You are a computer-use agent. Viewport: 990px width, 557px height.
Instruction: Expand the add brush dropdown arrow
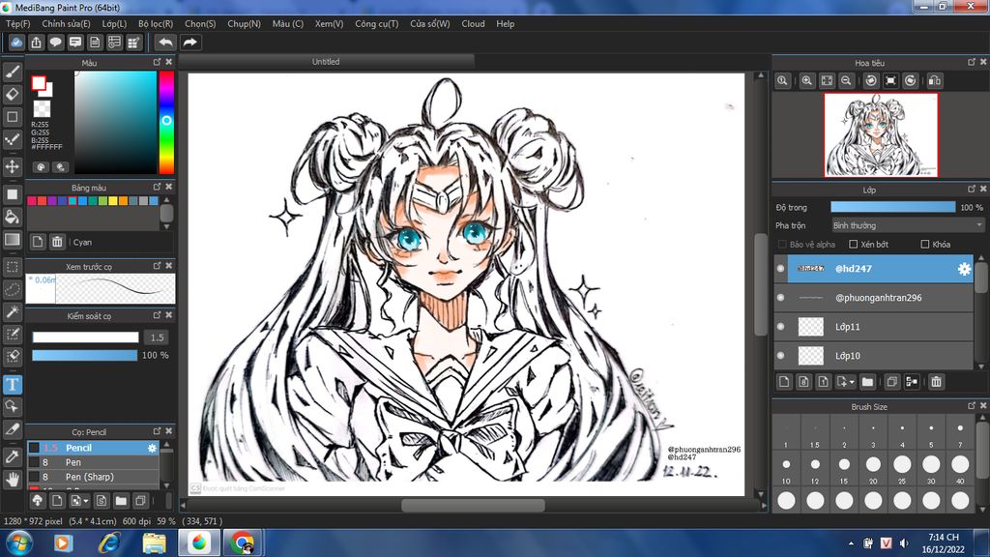pos(86,501)
